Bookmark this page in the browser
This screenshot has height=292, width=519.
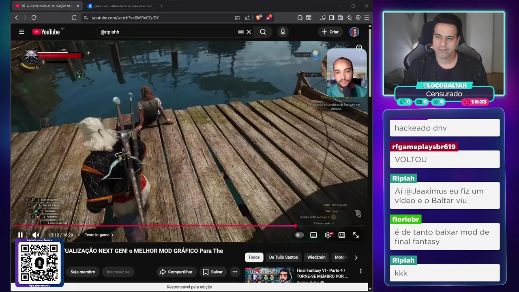74,17
